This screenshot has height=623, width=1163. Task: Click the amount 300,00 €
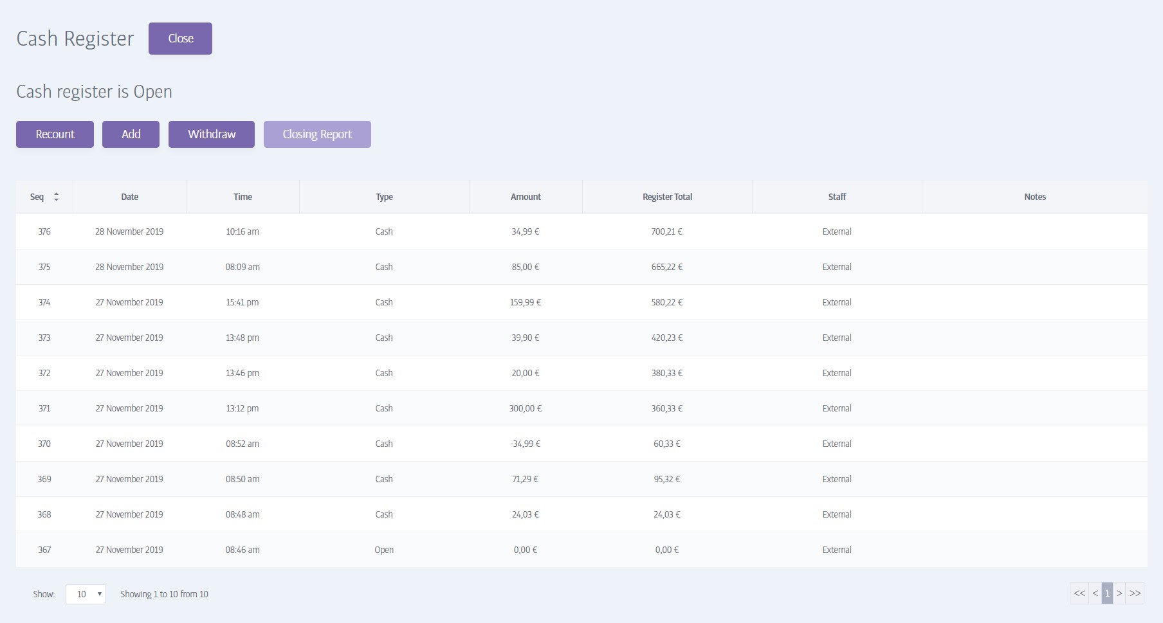526,408
